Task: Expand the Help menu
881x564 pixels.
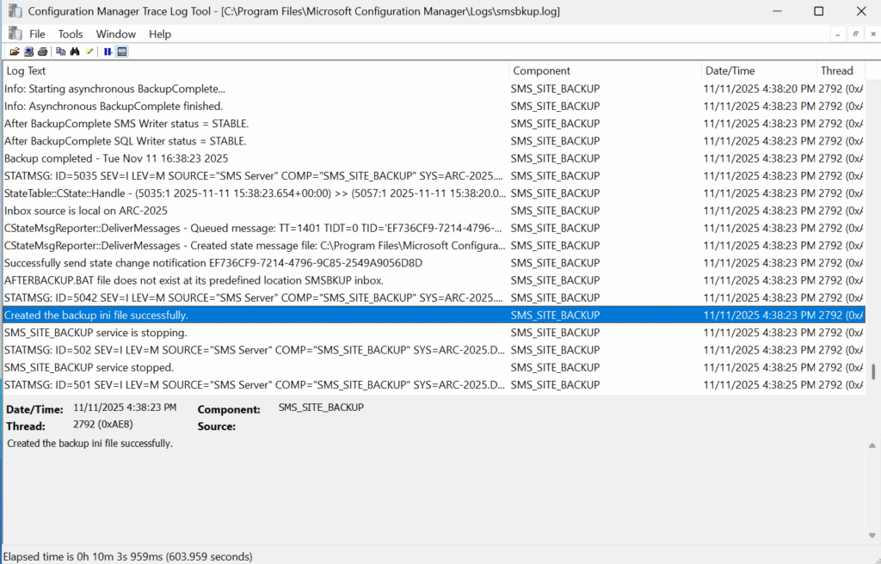Action: point(160,34)
